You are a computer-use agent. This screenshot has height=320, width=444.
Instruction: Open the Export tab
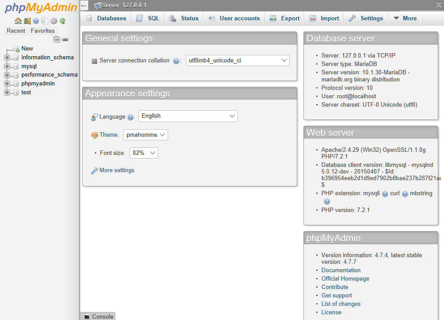tap(284, 18)
